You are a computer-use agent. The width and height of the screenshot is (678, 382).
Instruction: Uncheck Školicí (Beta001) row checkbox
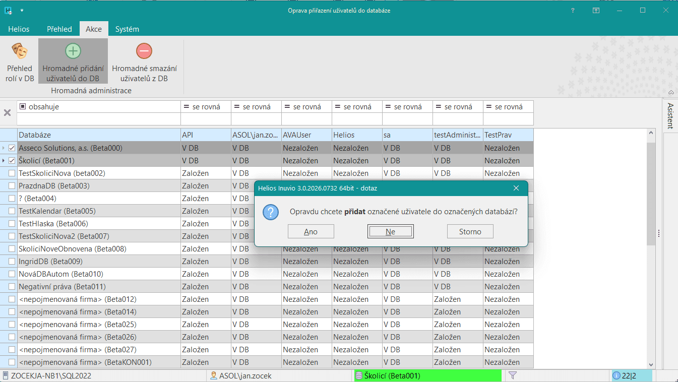pyautogui.click(x=12, y=161)
